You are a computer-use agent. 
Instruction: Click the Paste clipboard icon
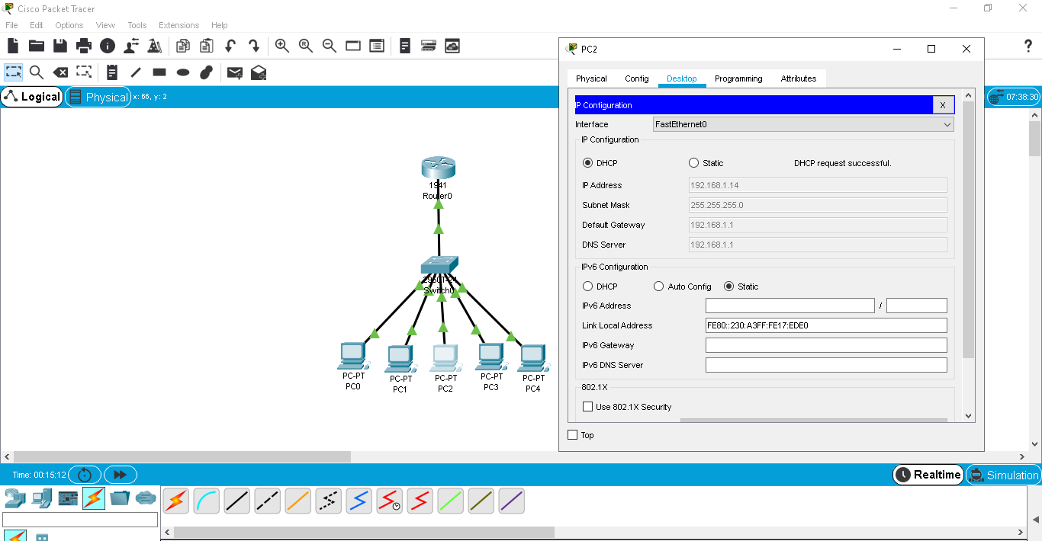(x=207, y=46)
